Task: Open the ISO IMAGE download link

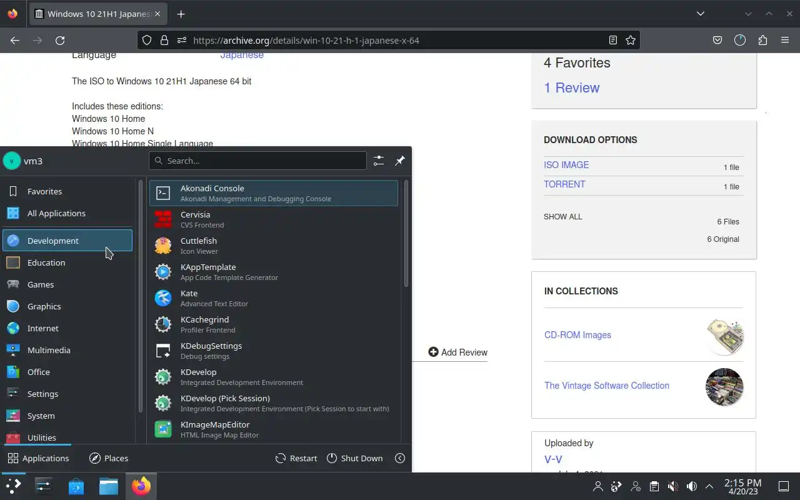Action: tap(566, 165)
